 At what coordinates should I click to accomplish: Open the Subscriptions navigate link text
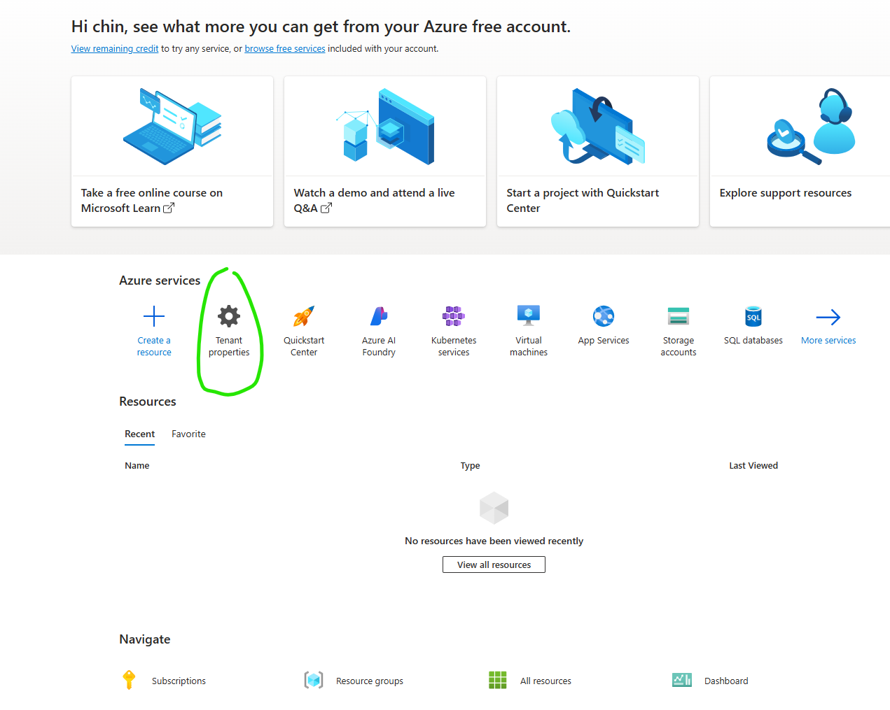coord(179,681)
